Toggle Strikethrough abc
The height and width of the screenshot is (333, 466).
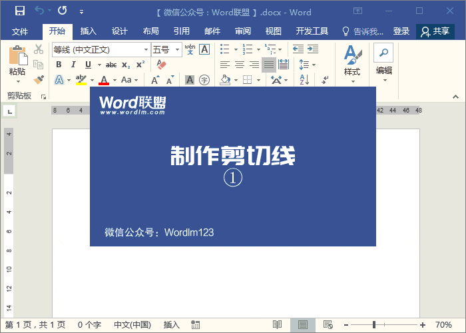[111, 65]
